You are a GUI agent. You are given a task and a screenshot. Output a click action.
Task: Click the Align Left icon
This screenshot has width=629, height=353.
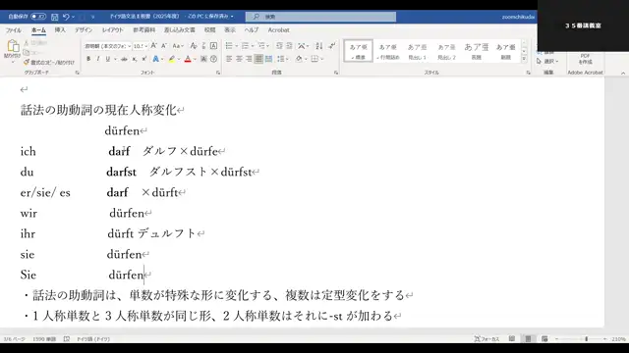coord(229,59)
